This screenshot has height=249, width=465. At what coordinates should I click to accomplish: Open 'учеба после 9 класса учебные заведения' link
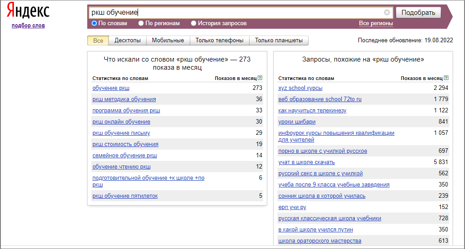tap(334, 185)
